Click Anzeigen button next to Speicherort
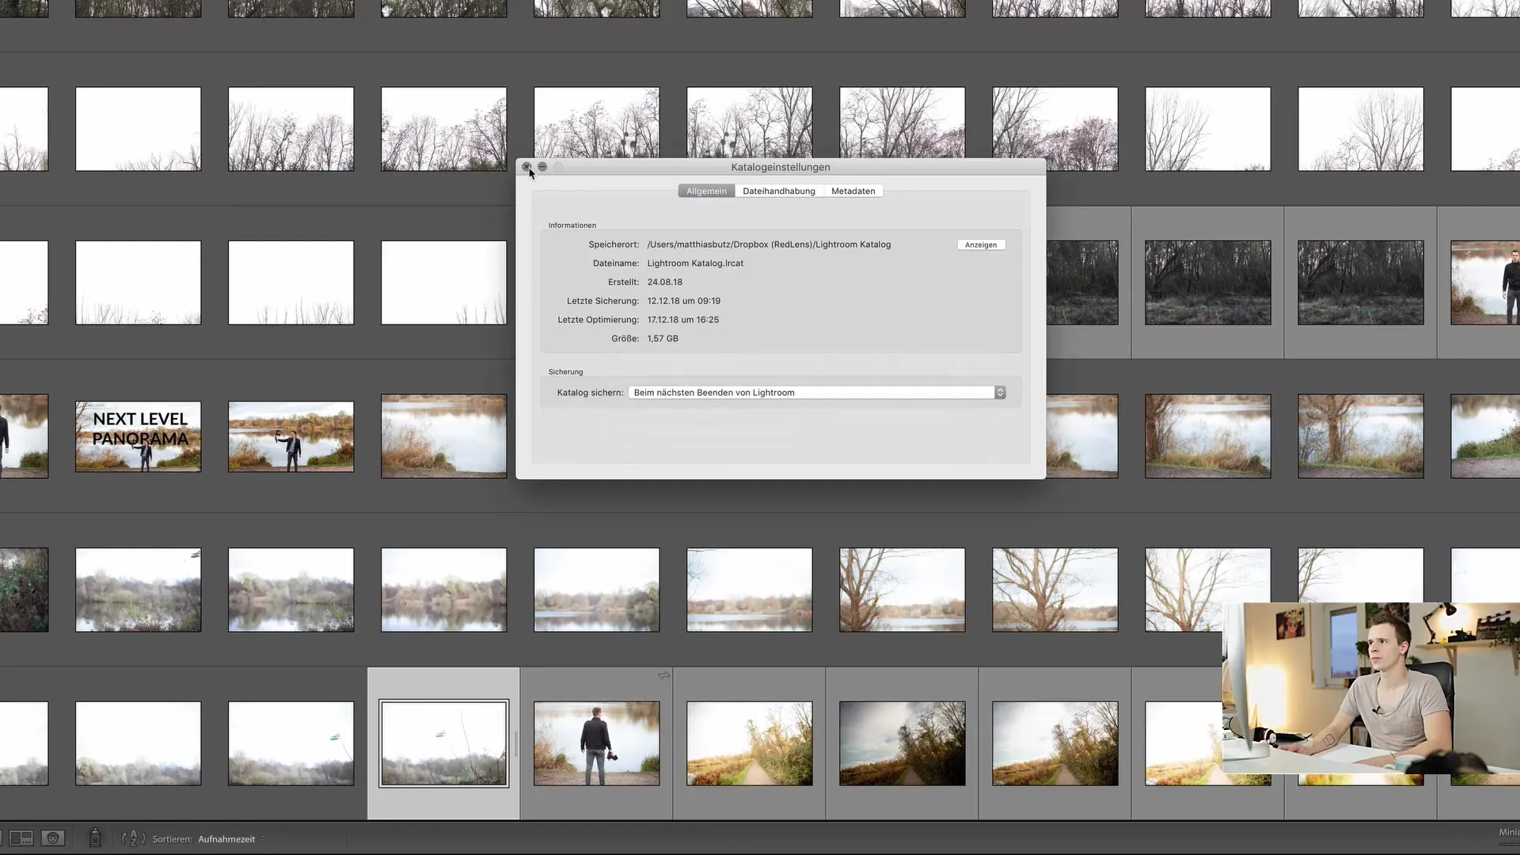The width and height of the screenshot is (1520, 855). tap(981, 245)
